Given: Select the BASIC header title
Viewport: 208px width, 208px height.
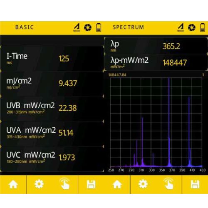Looking at the screenshot, I should (x=25, y=27).
